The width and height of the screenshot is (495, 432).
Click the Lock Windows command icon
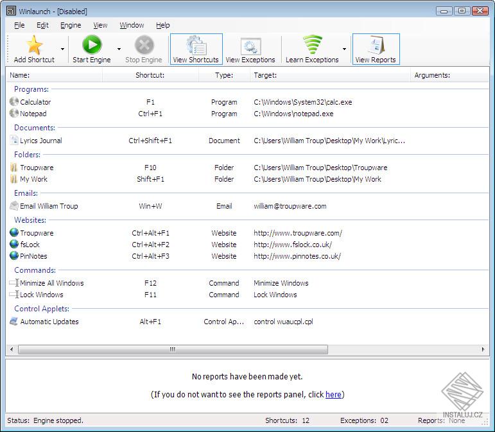[15, 295]
